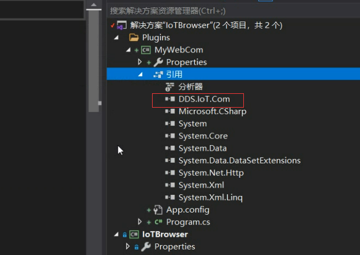Image resolution: width=360 pixels, height=255 pixels.
Task: Click the System.Core reference icon
Action: pyautogui.click(x=170, y=136)
